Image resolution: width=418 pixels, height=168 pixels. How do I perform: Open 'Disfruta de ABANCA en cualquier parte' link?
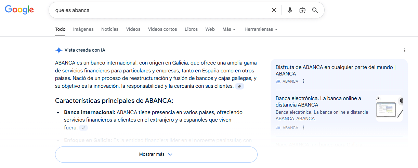335,70
